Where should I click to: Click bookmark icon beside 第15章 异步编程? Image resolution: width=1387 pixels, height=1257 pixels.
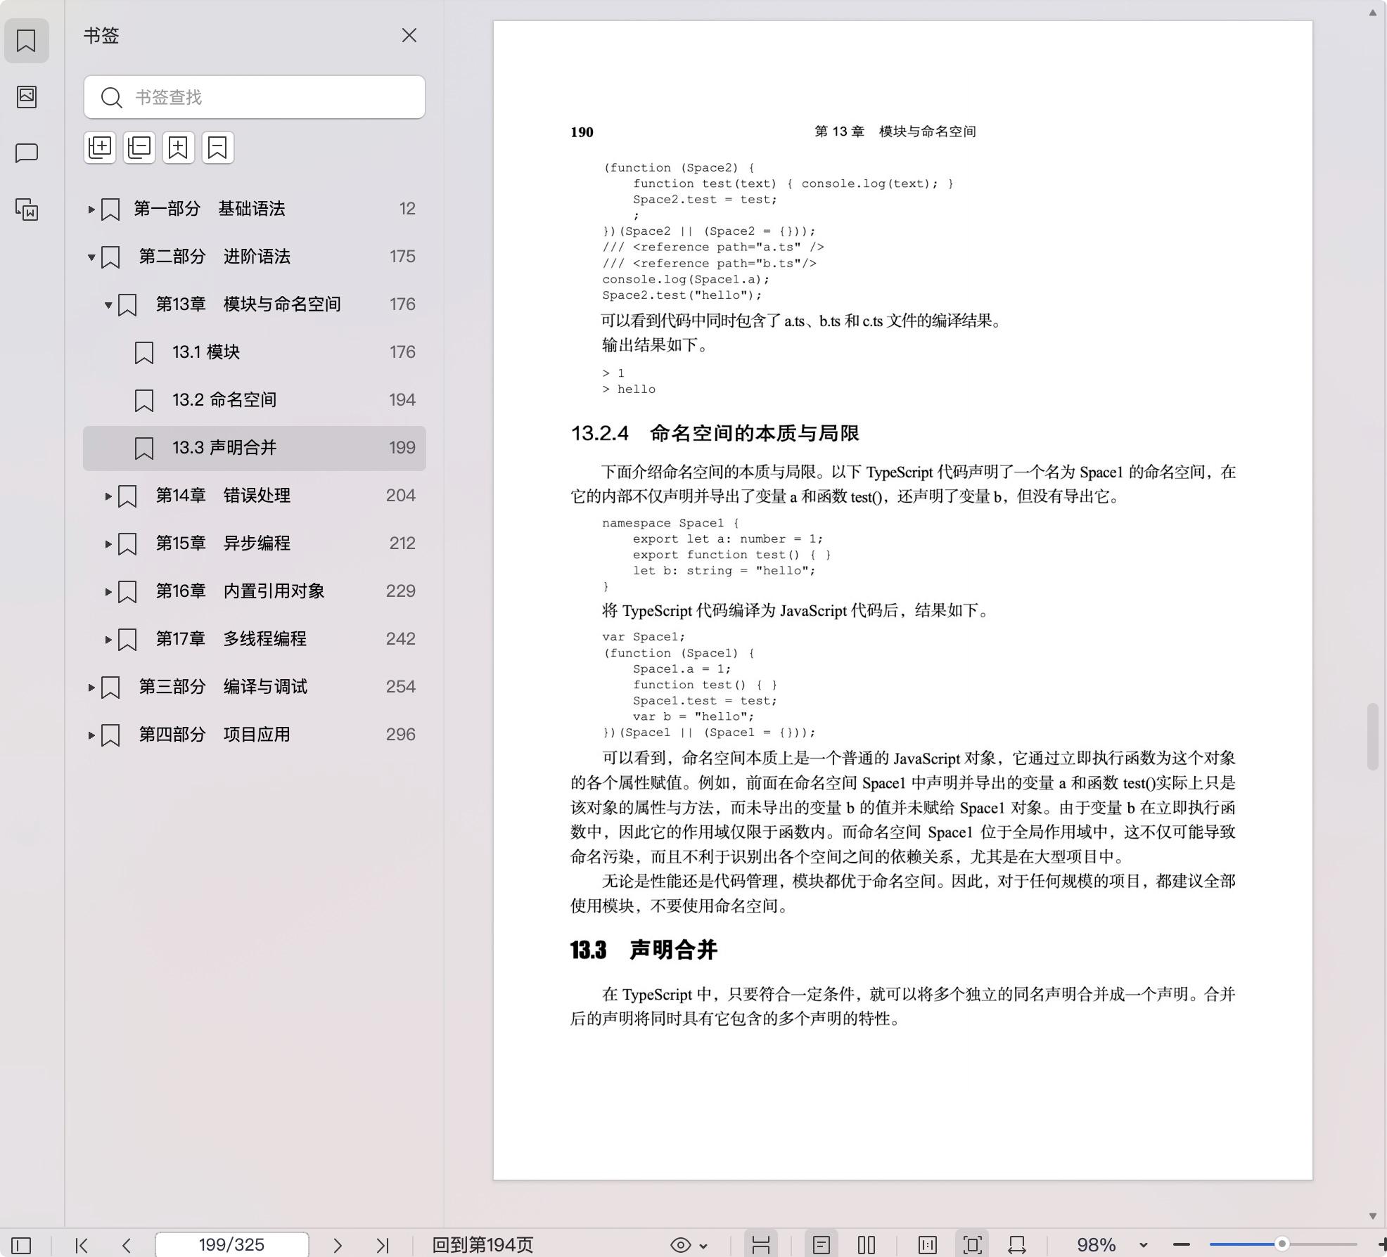[x=127, y=543]
